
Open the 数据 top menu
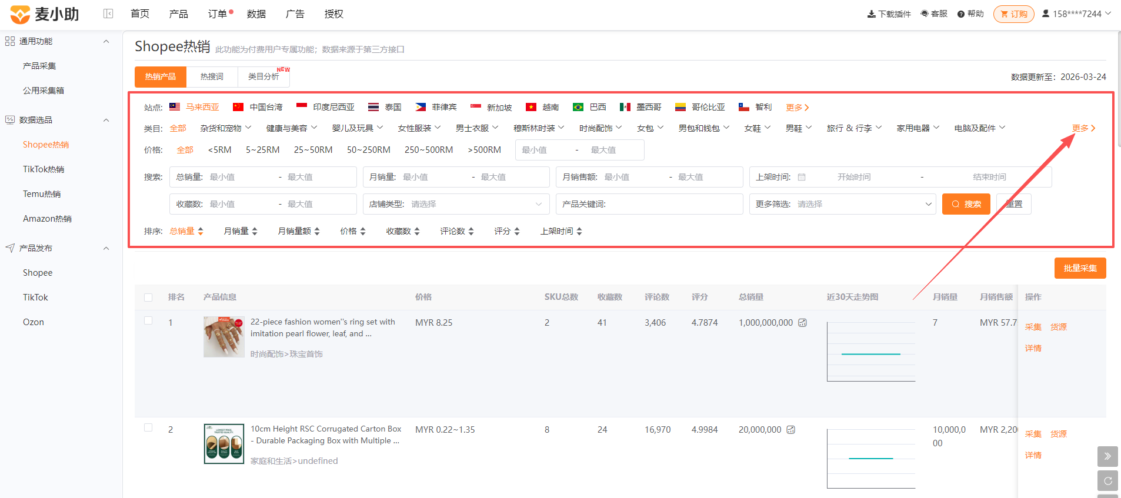pos(256,14)
